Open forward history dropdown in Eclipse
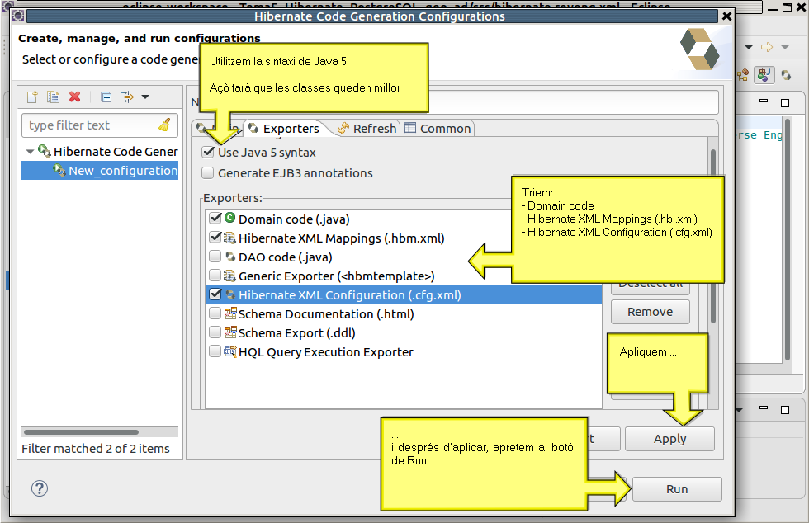 [785, 48]
